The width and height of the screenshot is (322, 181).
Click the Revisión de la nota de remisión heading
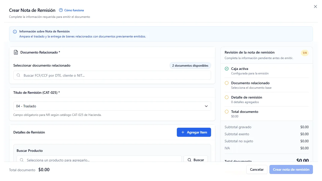pos(250,52)
